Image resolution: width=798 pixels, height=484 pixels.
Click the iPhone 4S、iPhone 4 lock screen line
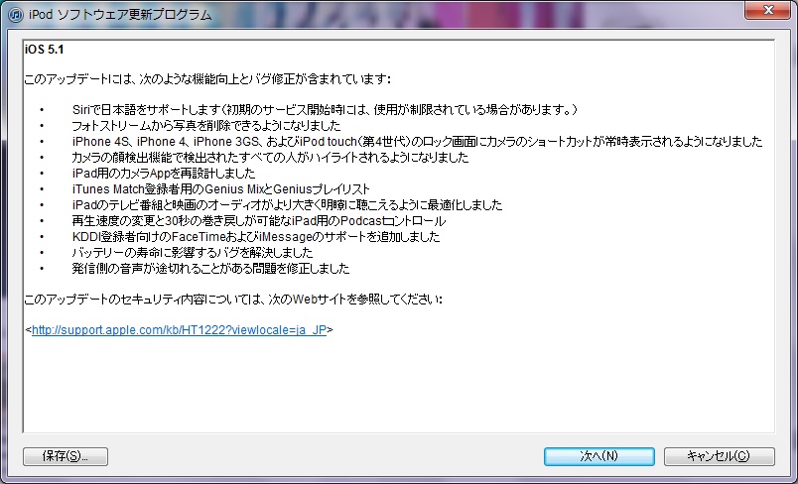click(417, 142)
